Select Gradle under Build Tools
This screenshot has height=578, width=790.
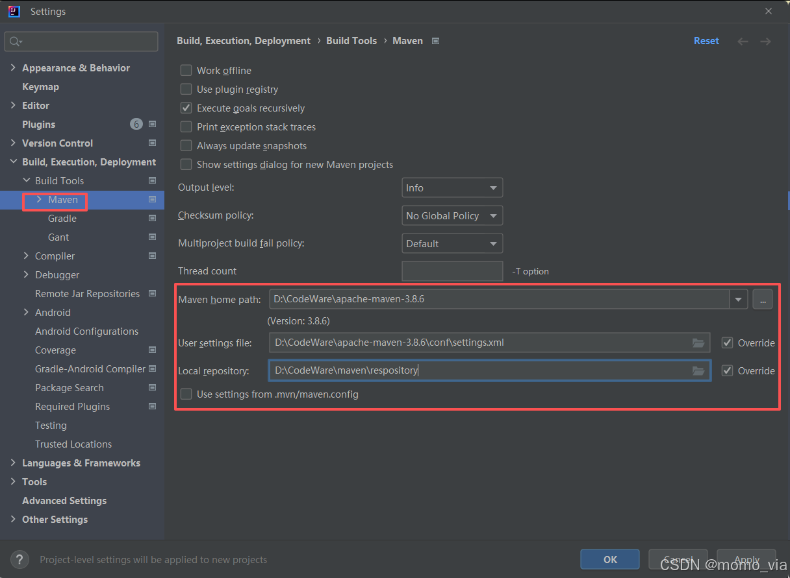click(62, 218)
